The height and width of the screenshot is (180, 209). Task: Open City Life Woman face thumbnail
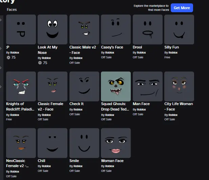click(x=179, y=86)
